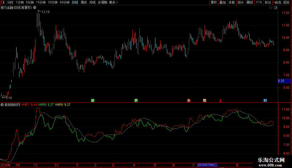The width and height of the screenshot is (292, 168).
Task: Click the 叠加 overlay button
Action: click(x=222, y=2)
